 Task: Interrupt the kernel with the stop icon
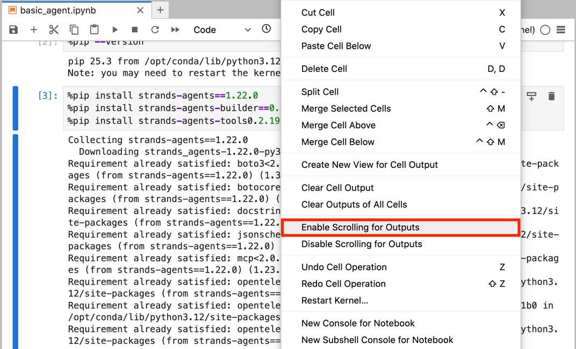point(135,29)
